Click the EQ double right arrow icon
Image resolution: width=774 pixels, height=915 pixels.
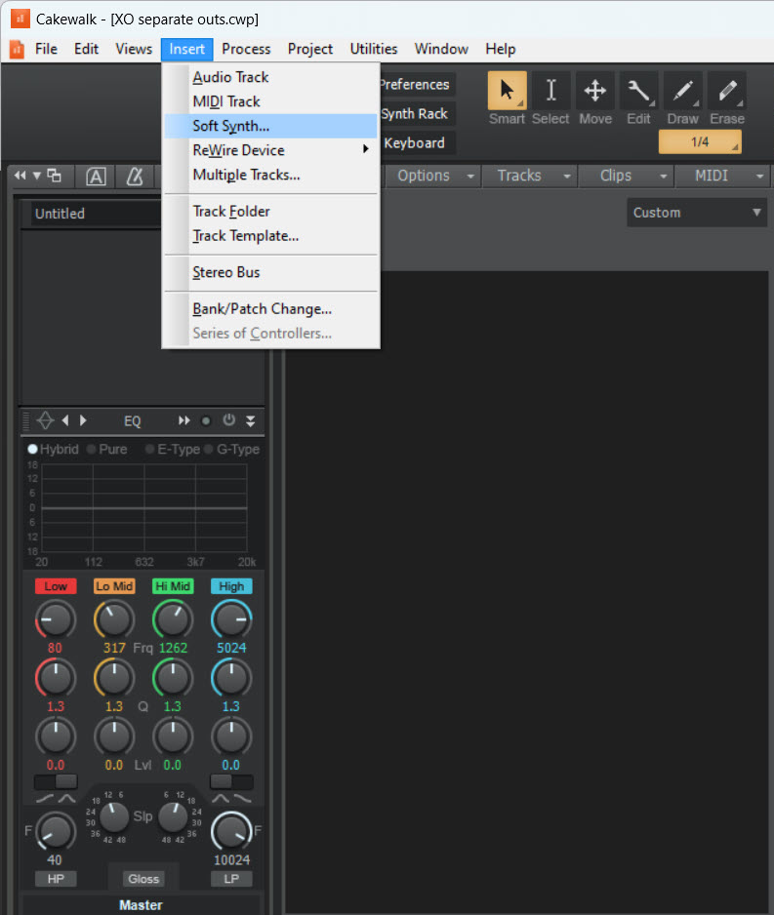[183, 420]
